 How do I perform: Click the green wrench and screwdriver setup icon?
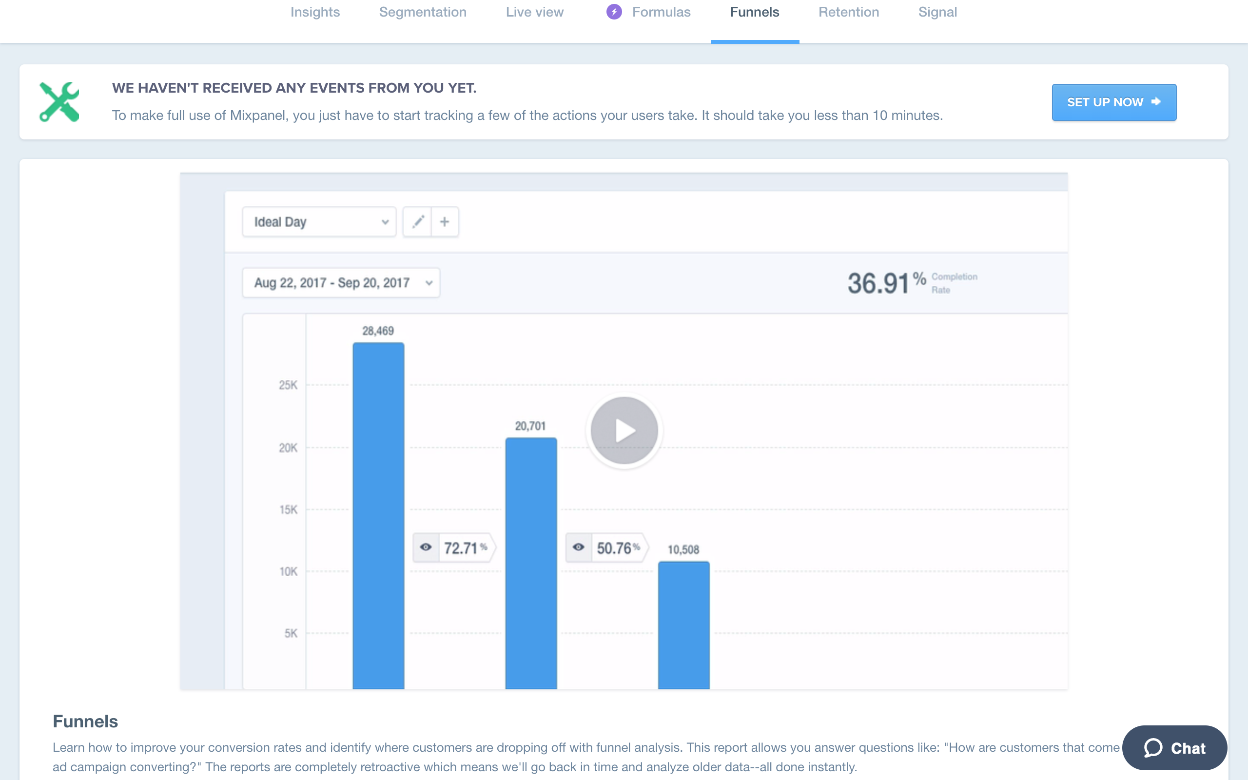click(x=59, y=102)
